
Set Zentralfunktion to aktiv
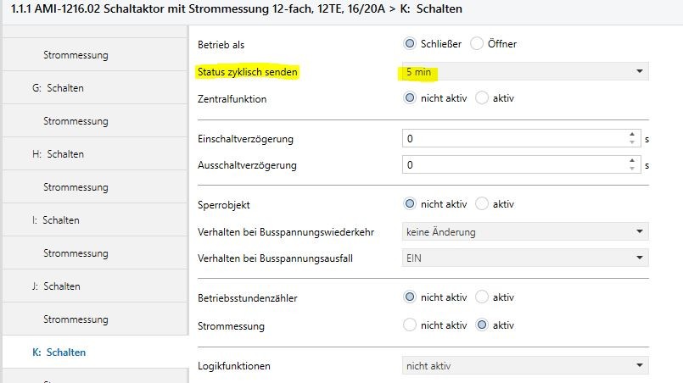pyautogui.click(x=482, y=98)
